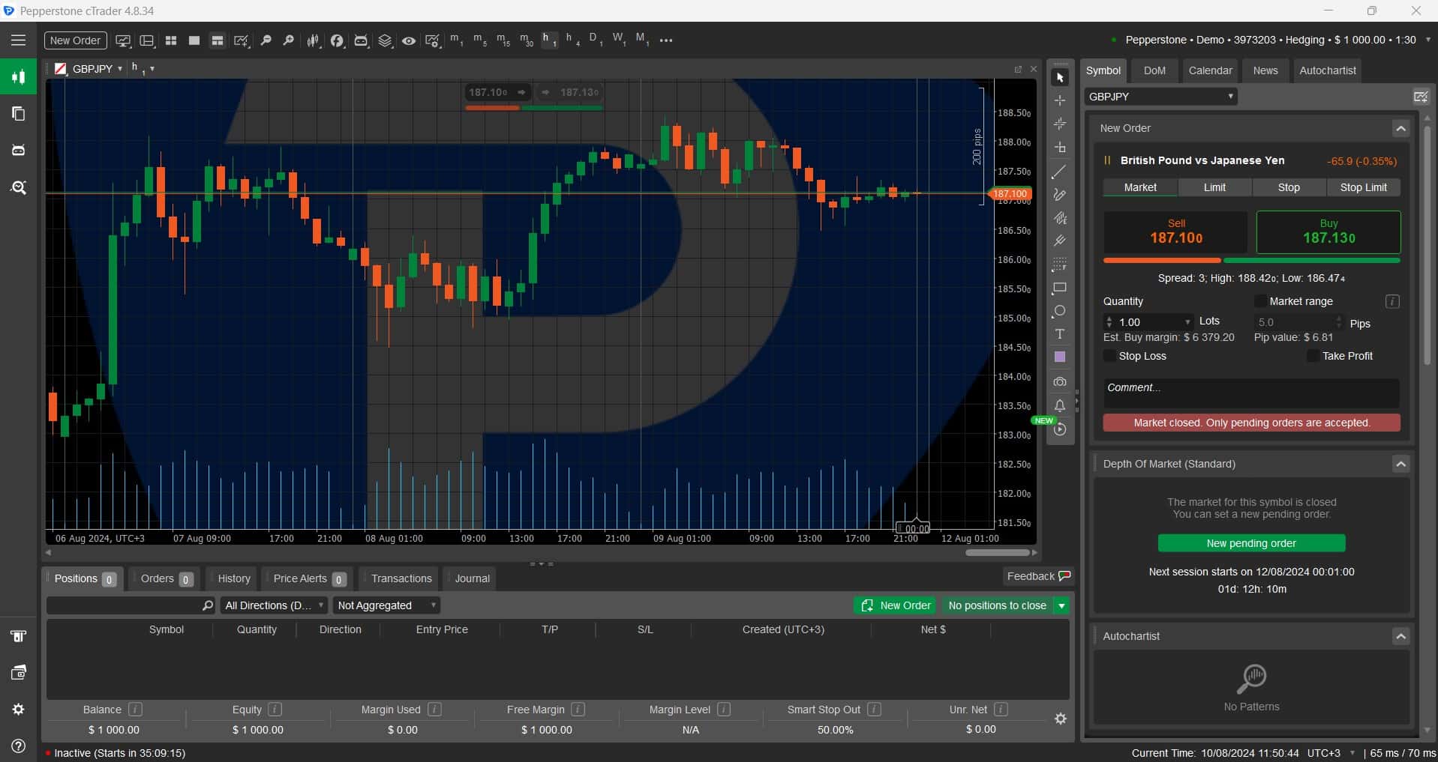Open price alerts via the bell icon
This screenshot has height=762, width=1438.
[1060, 405]
